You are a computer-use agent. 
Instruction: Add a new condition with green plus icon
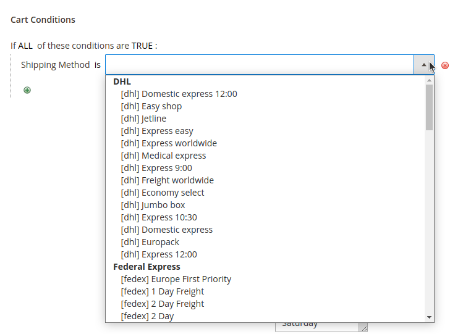tap(27, 90)
